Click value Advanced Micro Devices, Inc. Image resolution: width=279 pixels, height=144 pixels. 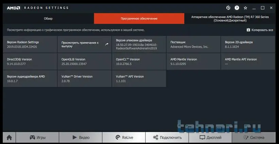[x=189, y=47]
